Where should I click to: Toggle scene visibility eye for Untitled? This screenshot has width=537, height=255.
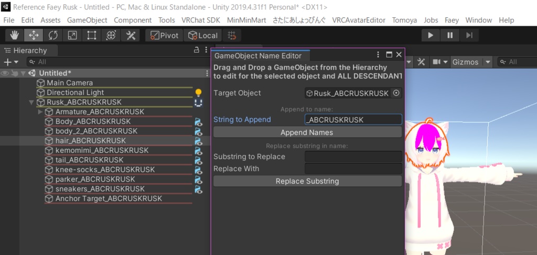point(5,73)
